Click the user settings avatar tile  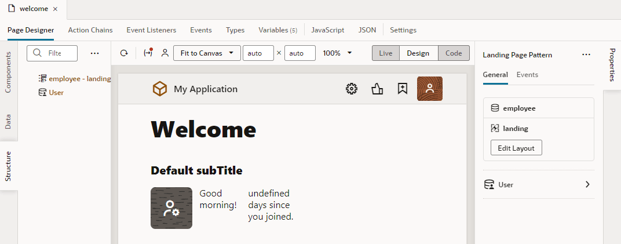coord(171,208)
